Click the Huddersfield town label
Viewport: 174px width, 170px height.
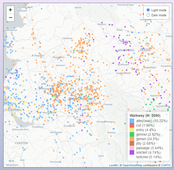(x=123, y=73)
